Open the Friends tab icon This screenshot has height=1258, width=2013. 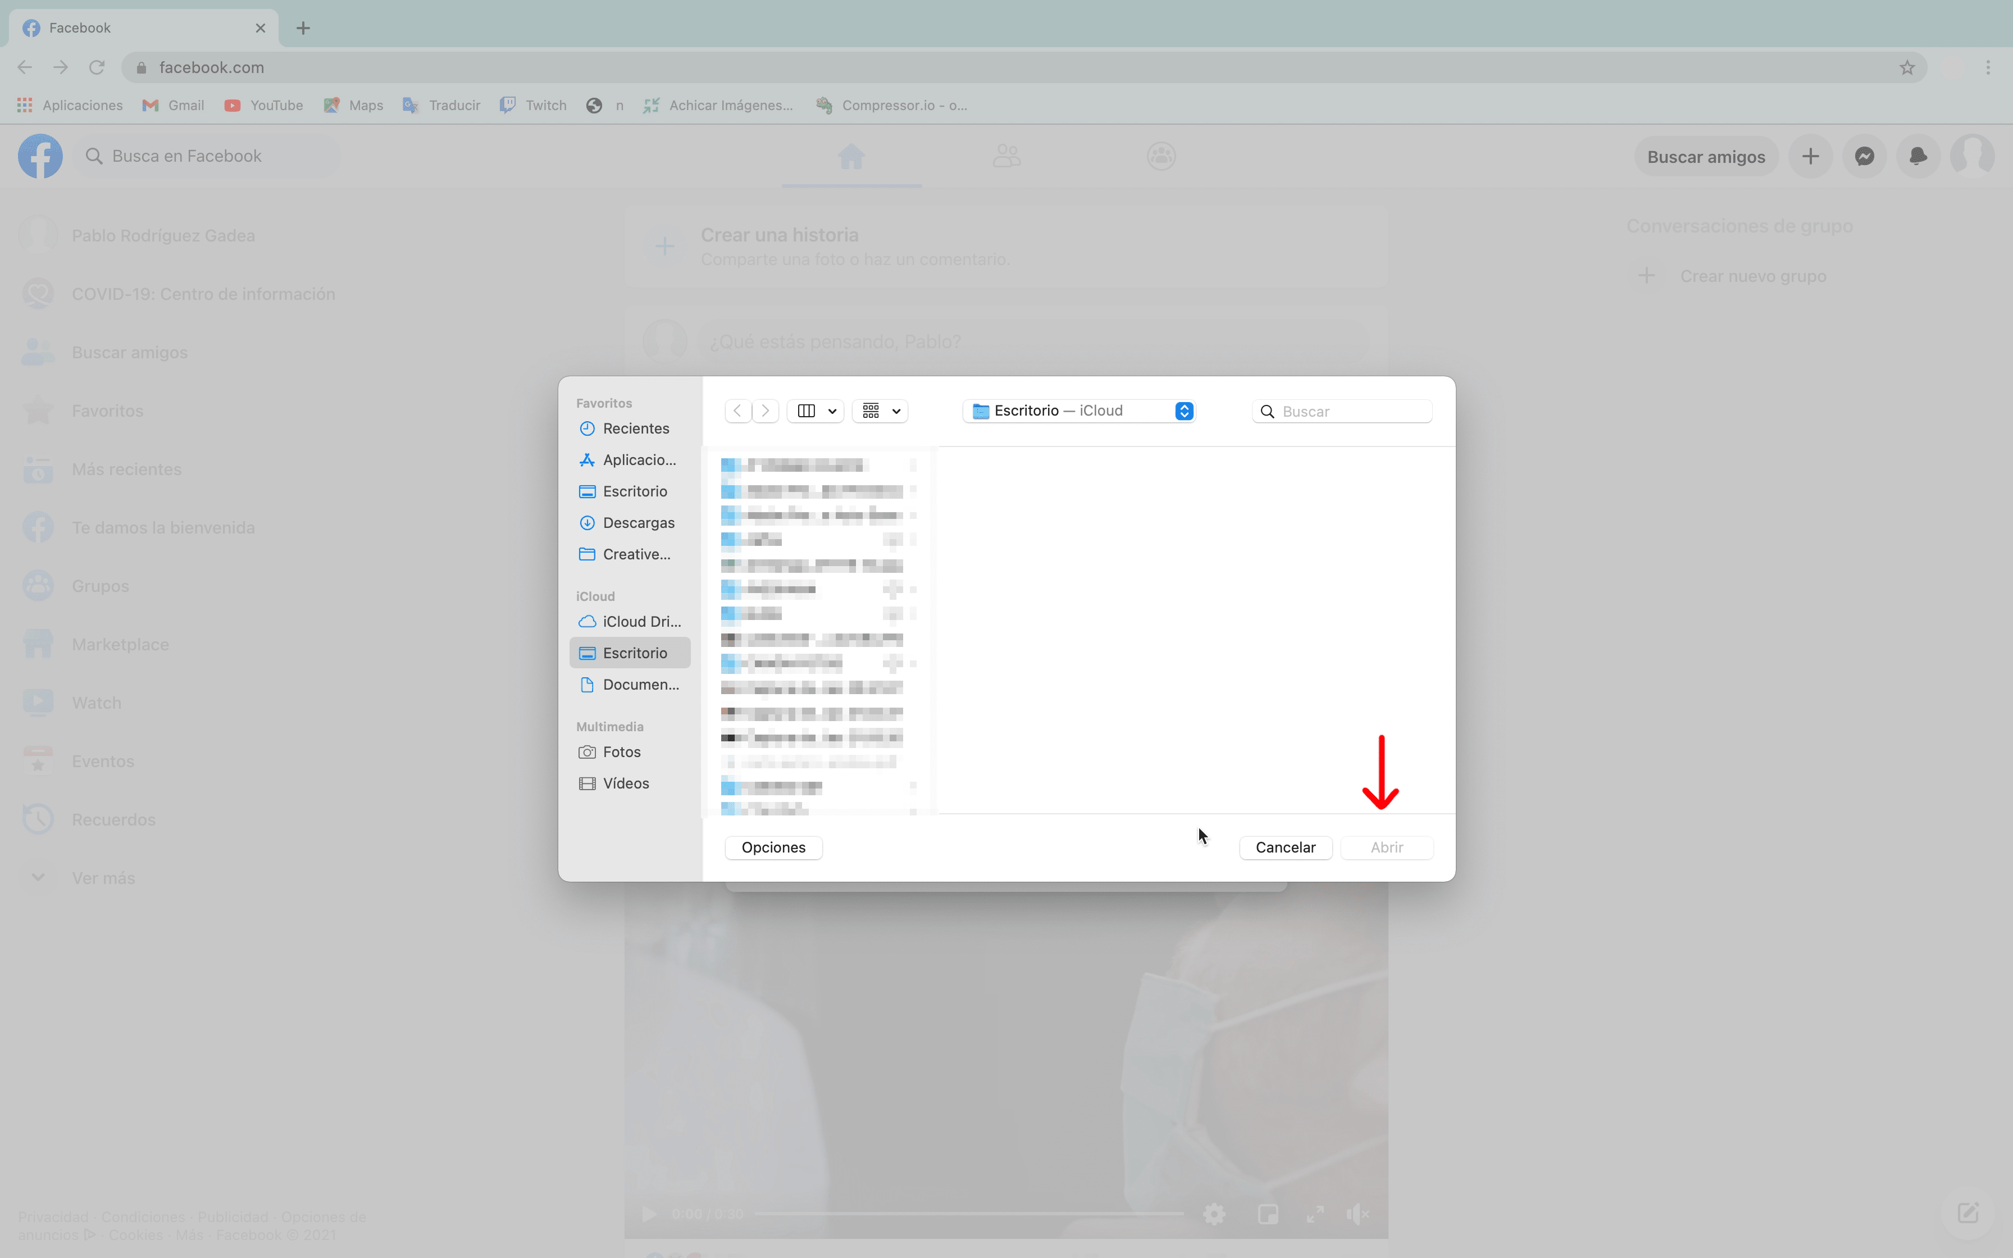(x=1006, y=157)
